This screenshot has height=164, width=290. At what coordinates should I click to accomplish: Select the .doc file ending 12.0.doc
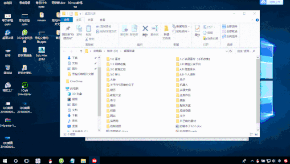188,126
